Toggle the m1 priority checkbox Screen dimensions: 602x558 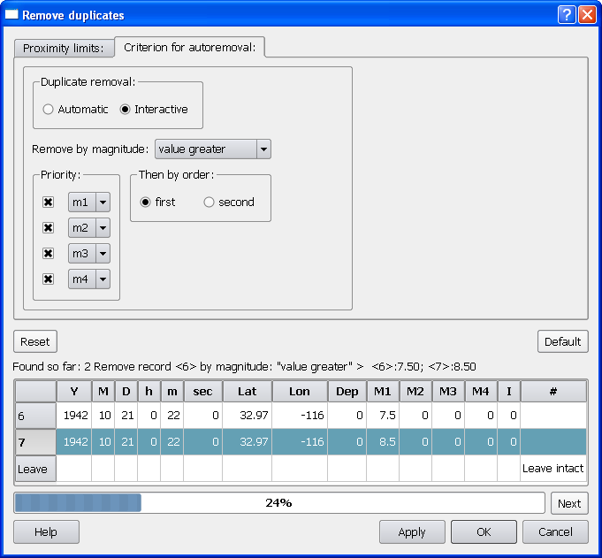(x=48, y=203)
